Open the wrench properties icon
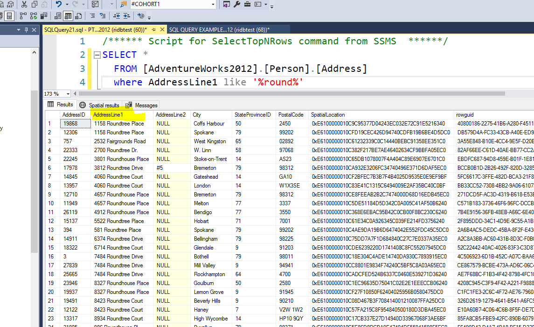 coord(237,4)
